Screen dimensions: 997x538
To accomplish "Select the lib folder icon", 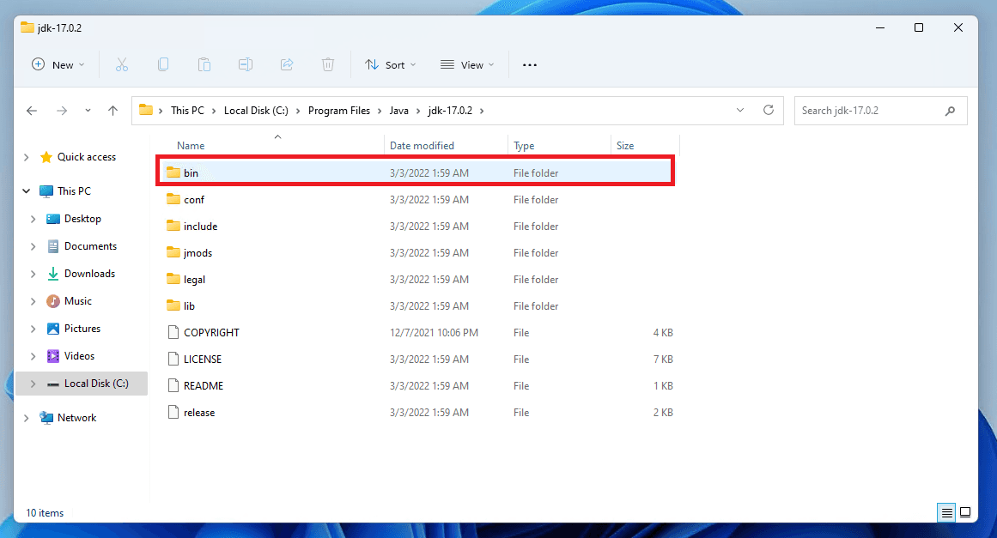I will [173, 305].
